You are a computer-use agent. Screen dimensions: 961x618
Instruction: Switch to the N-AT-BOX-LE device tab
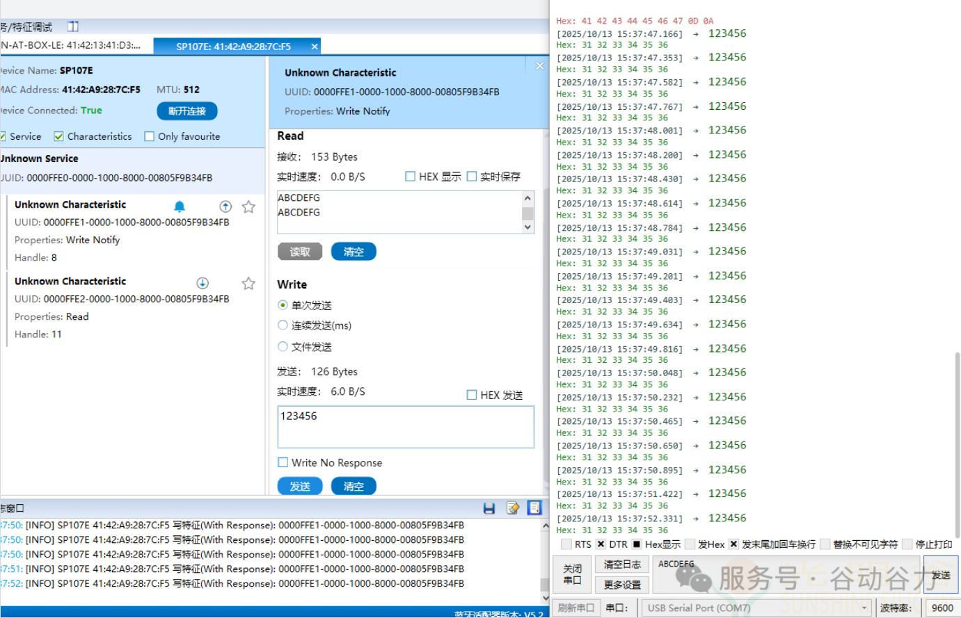click(x=70, y=46)
